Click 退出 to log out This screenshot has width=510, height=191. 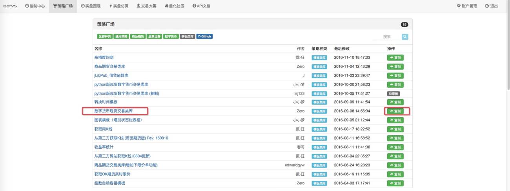pyautogui.click(x=492, y=6)
